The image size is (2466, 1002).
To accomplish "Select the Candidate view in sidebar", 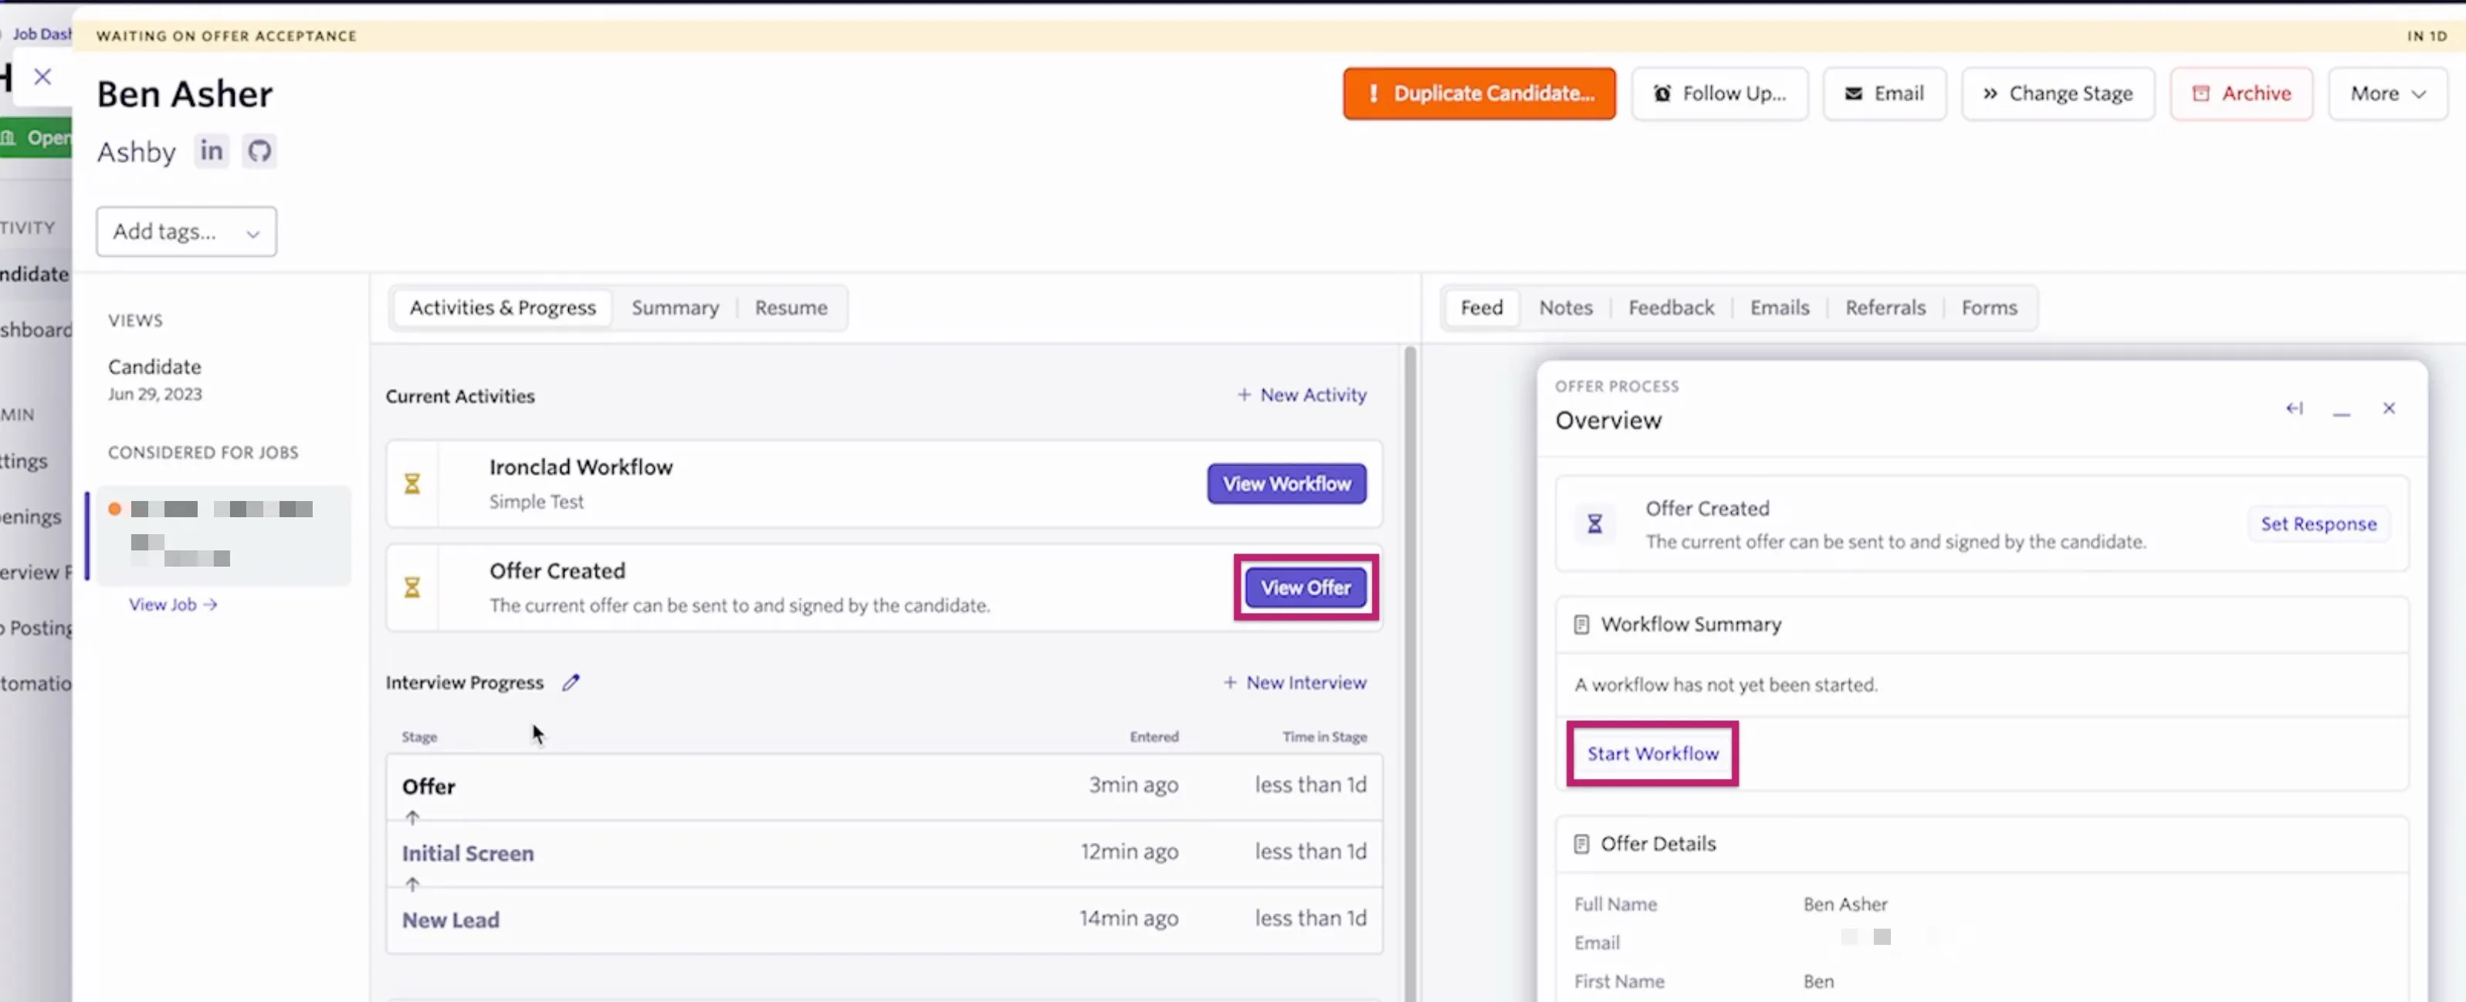I will pos(155,379).
